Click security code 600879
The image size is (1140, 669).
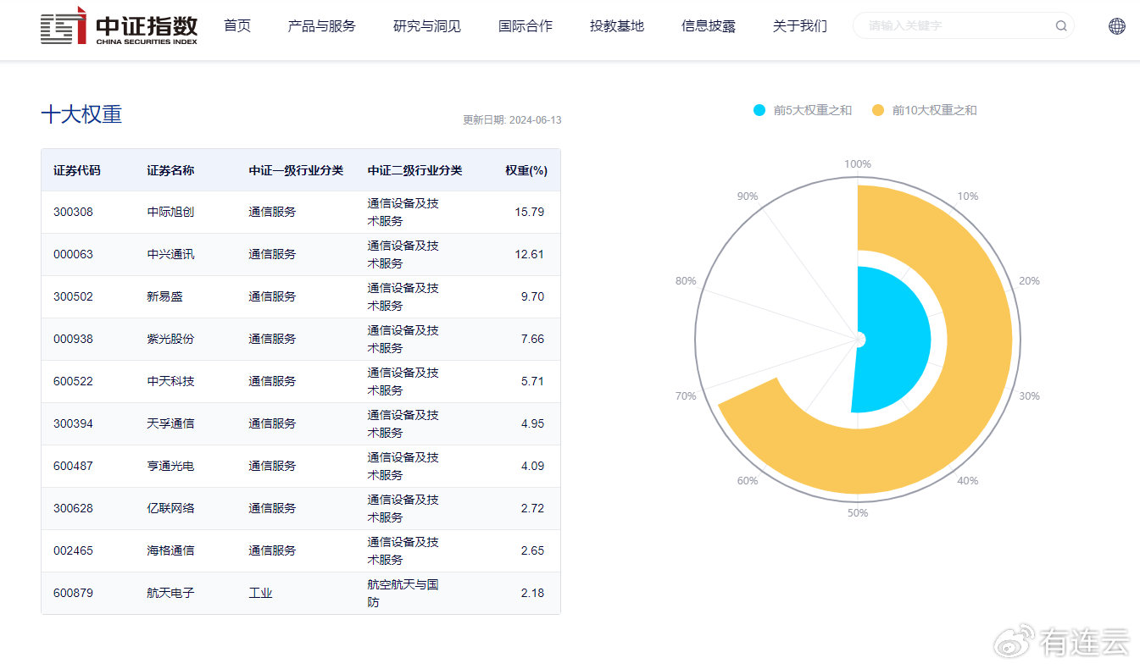pos(73,593)
